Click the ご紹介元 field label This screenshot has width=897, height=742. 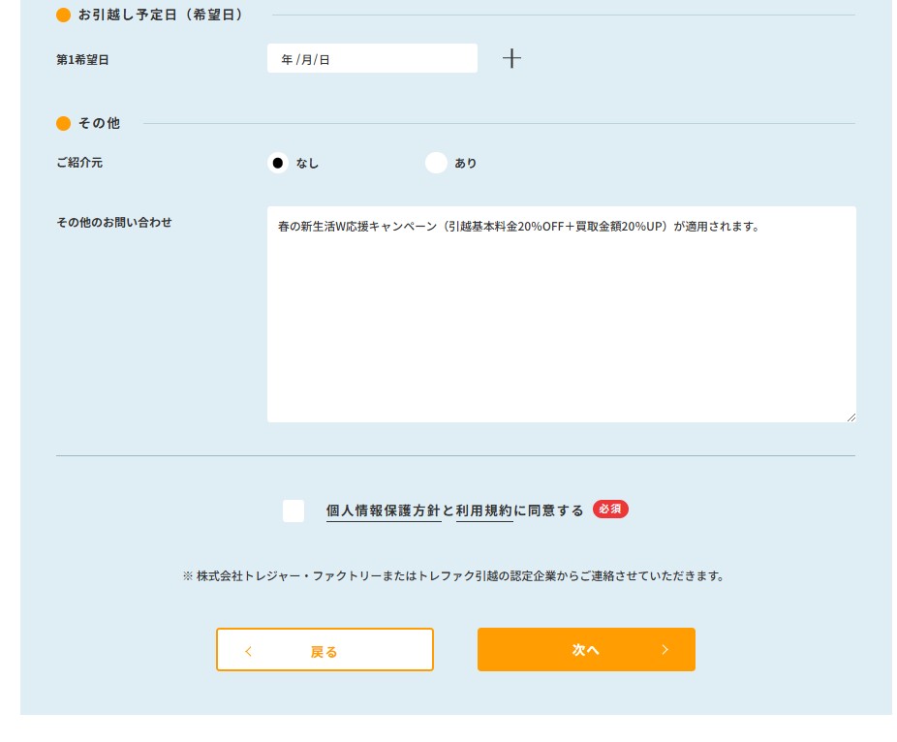[79, 163]
